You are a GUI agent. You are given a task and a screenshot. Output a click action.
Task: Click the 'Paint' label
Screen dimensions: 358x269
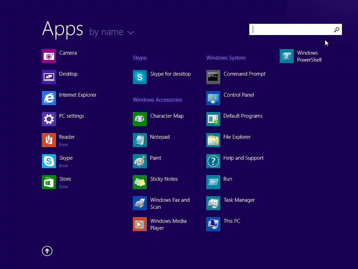click(x=156, y=158)
